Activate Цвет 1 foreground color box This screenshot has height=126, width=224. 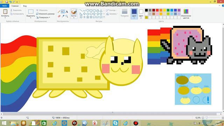pos(134,14)
